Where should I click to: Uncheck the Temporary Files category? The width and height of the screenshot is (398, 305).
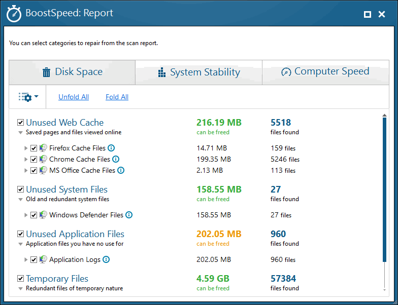tap(20, 279)
